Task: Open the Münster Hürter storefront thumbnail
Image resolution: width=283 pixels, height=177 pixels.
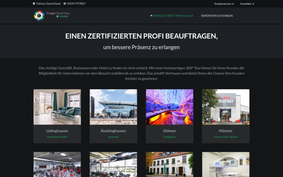Action: click(x=226, y=107)
